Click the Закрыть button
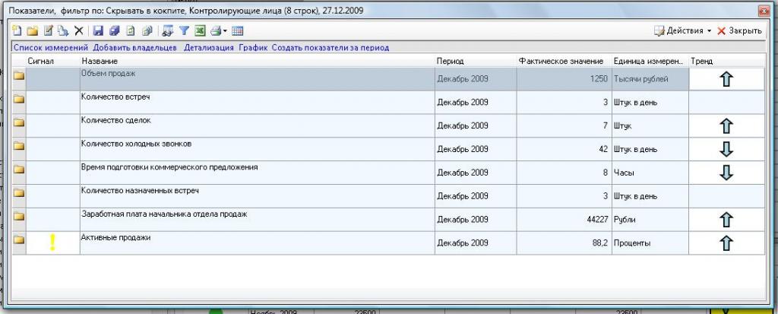 [739, 31]
